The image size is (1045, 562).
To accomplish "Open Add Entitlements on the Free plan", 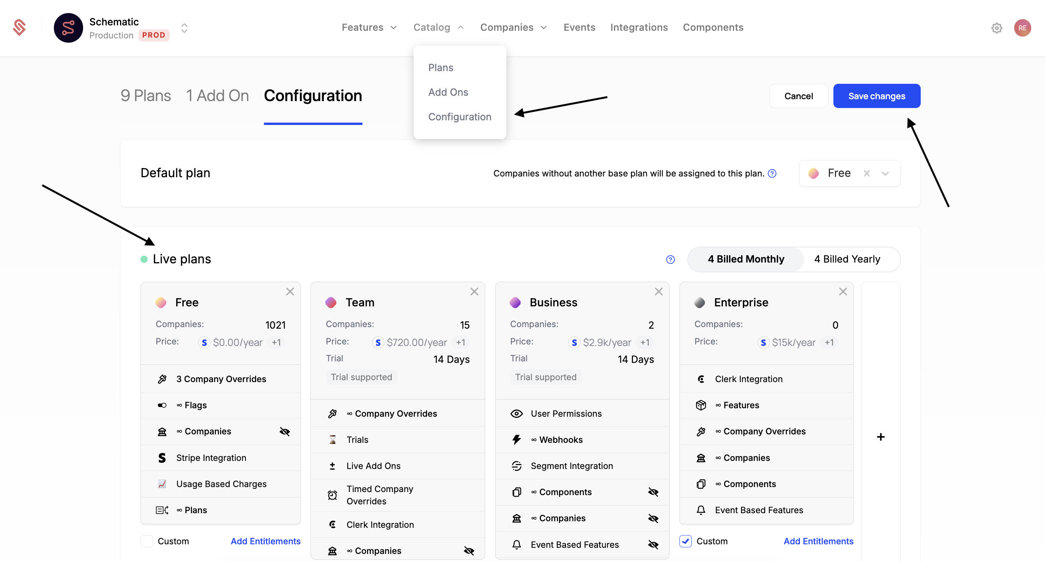I will coord(266,541).
